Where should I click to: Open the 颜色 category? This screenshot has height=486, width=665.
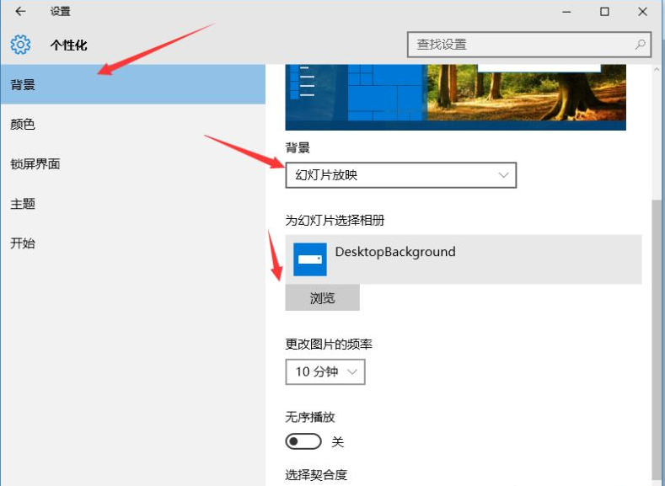132,124
